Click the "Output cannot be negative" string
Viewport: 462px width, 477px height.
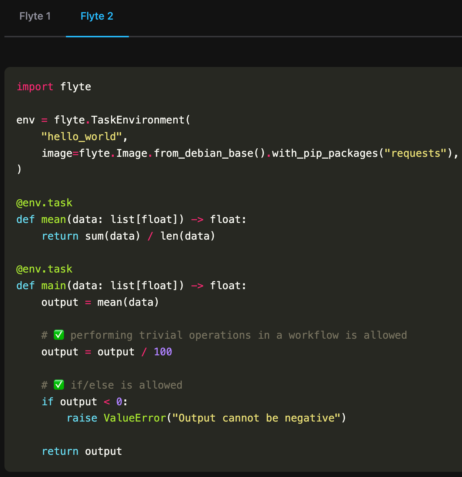[x=257, y=418]
